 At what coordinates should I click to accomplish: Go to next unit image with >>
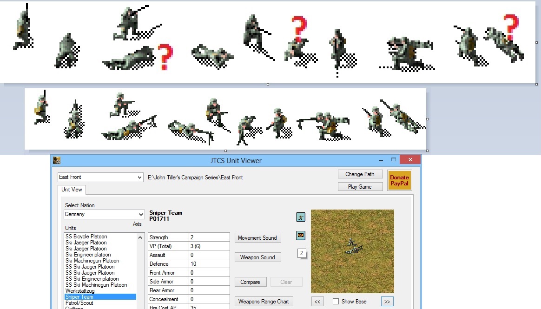click(387, 302)
